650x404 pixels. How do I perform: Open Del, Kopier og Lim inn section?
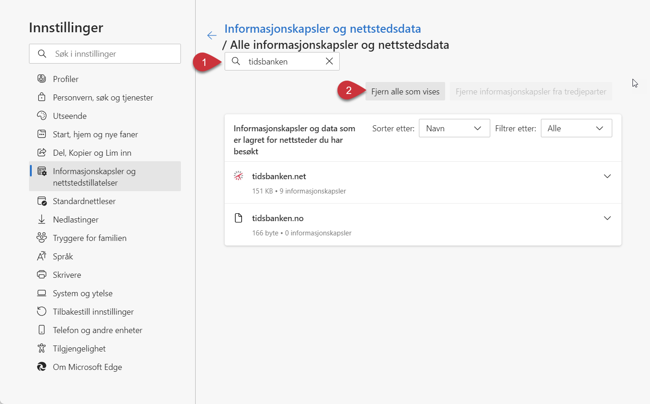105,152
